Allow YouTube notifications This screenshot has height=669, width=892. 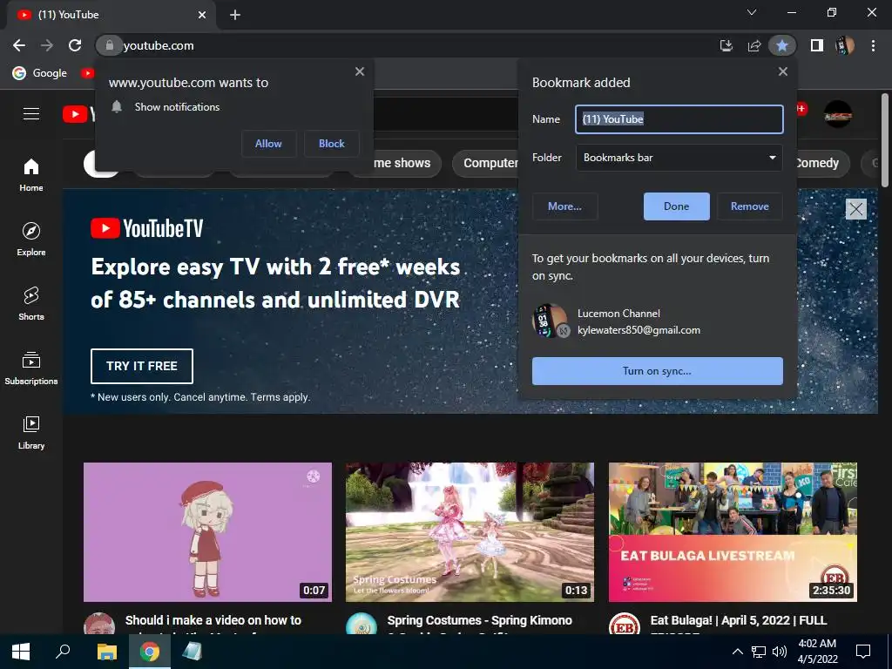[x=268, y=144]
